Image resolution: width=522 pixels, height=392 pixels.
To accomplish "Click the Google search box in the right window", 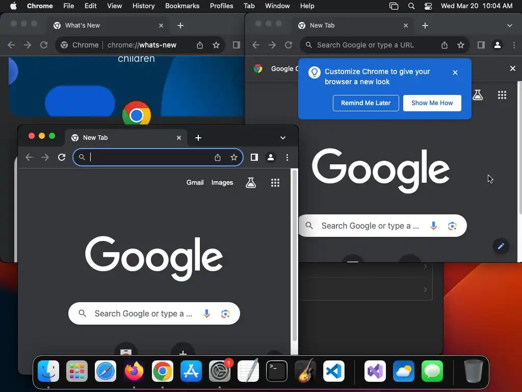I will 382,226.
